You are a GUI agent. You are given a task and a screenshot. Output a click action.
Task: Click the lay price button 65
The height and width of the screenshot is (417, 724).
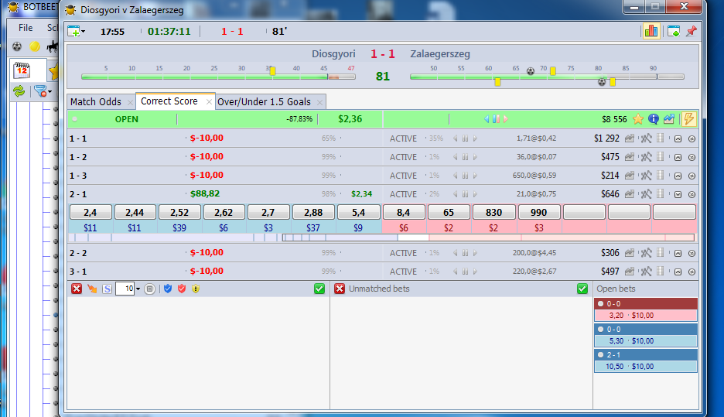tap(449, 213)
